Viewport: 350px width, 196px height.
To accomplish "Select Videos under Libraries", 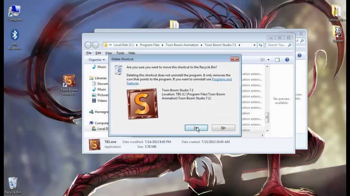I will 100,100.
